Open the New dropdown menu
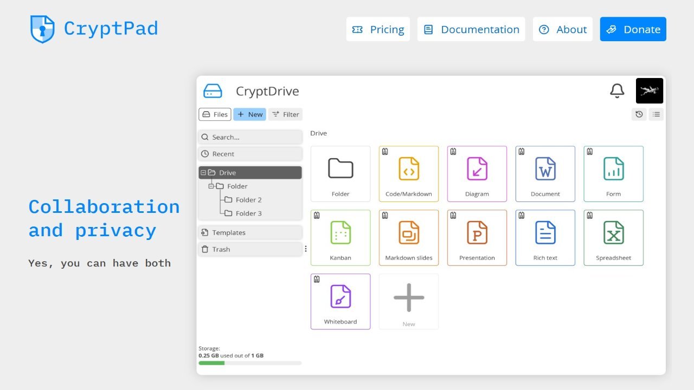Viewport: 694px width, 390px height. 249,114
